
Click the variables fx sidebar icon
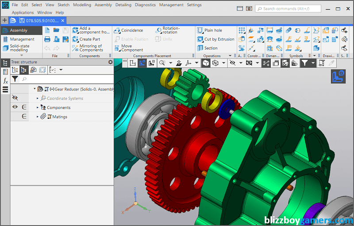tap(5, 81)
